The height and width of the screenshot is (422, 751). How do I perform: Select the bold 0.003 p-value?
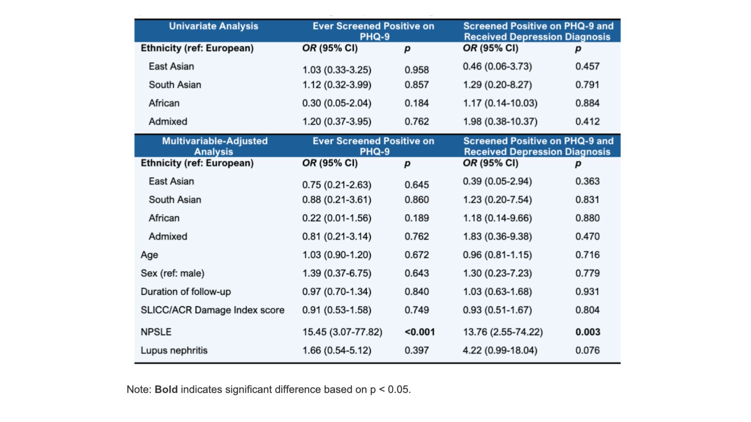coord(588,332)
